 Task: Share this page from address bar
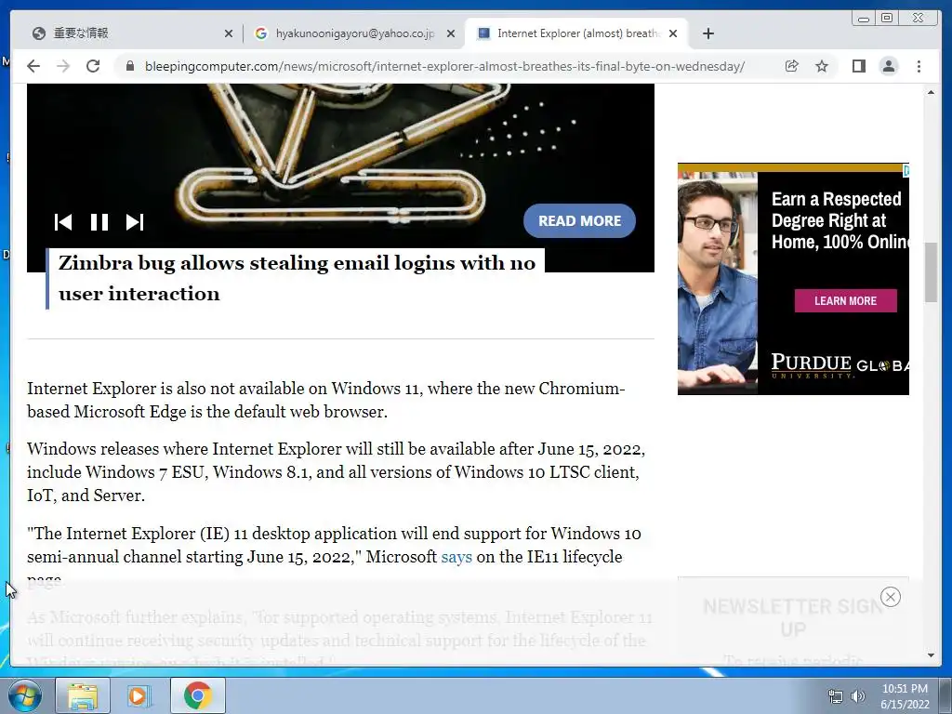point(791,66)
